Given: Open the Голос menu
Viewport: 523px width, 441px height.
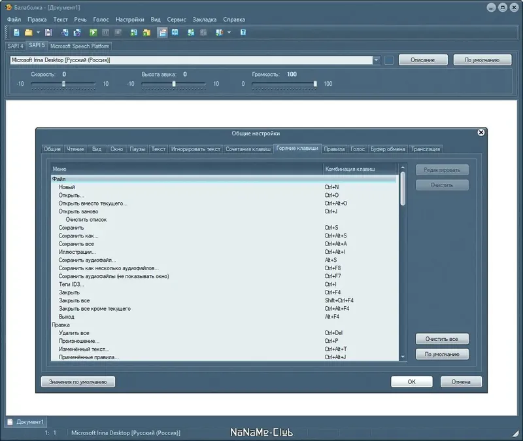Looking at the screenshot, I should point(101,20).
